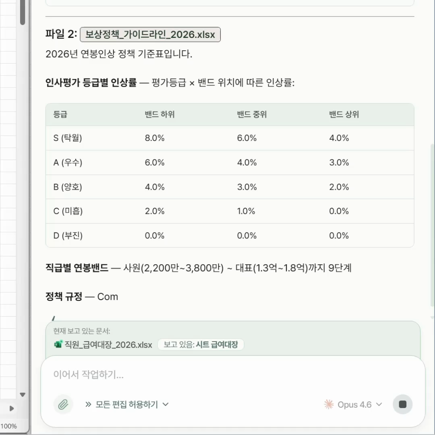This screenshot has width=435, height=435.
Task: Click the 밴드 하위 column header
Action: click(x=159, y=115)
